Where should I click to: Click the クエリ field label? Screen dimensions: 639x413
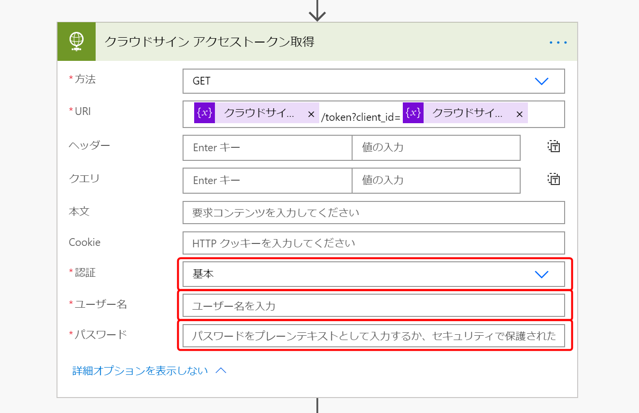84,178
